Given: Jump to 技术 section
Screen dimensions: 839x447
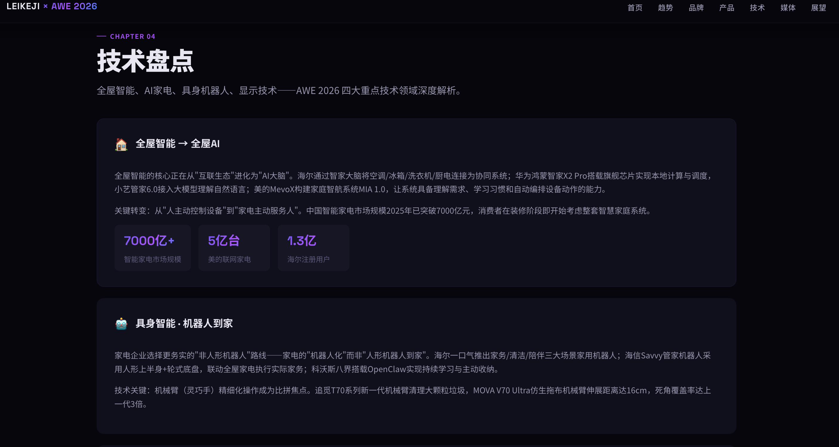Looking at the screenshot, I should [x=757, y=7].
